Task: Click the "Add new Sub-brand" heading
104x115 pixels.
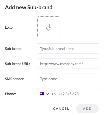Action: pos(29,7)
